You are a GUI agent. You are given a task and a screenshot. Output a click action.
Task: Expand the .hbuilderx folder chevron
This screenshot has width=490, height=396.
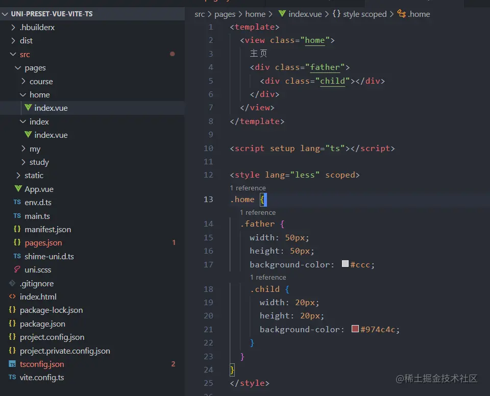(x=13, y=28)
